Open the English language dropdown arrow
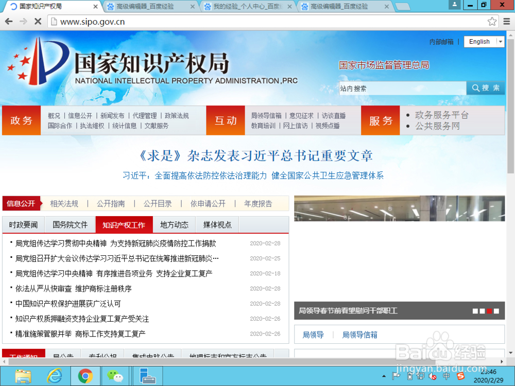 500,42
